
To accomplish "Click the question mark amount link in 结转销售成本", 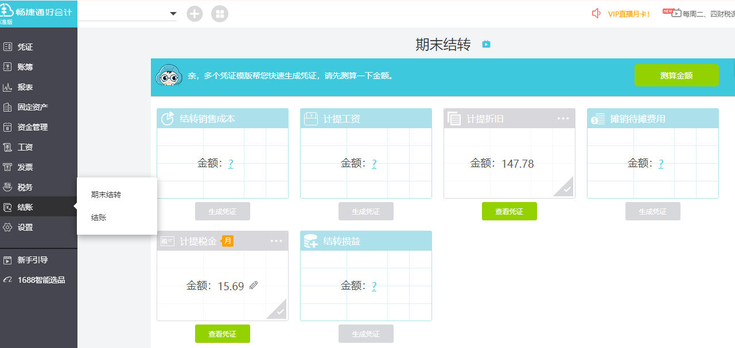I will pyautogui.click(x=231, y=164).
